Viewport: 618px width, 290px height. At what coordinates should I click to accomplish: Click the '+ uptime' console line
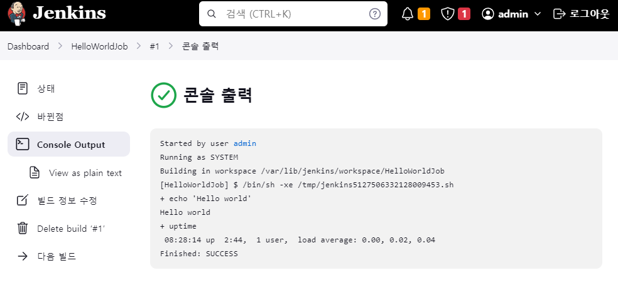tap(178, 226)
